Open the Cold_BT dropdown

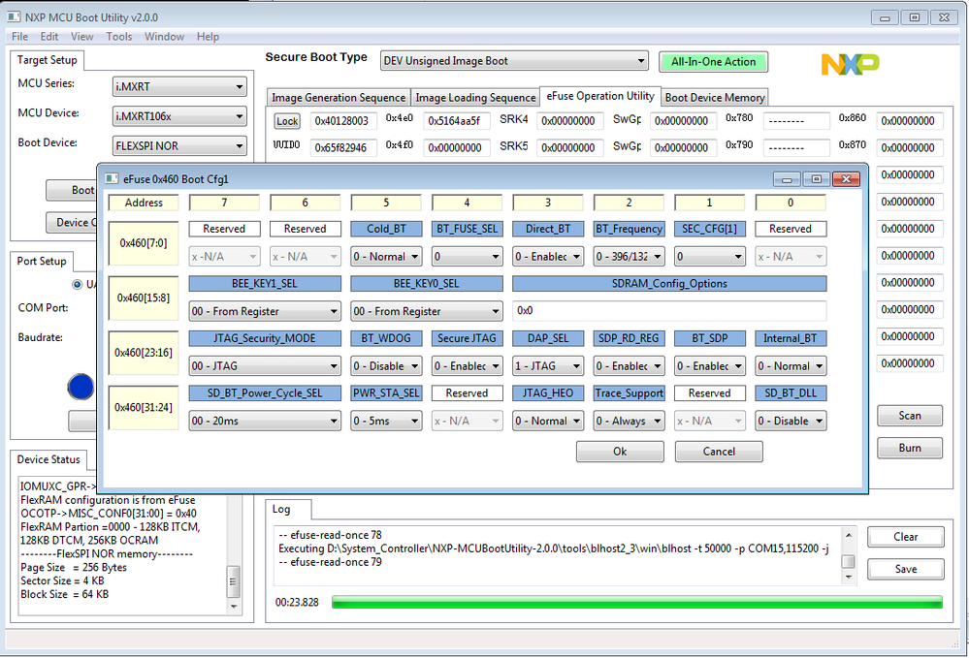coord(386,256)
